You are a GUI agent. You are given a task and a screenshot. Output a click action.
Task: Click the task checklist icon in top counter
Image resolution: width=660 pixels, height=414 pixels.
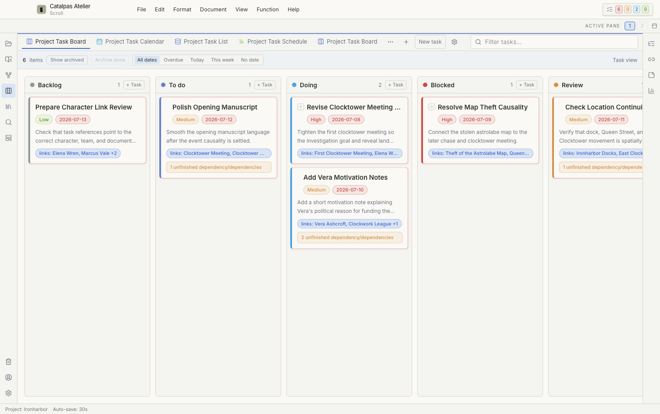pyautogui.click(x=609, y=9)
